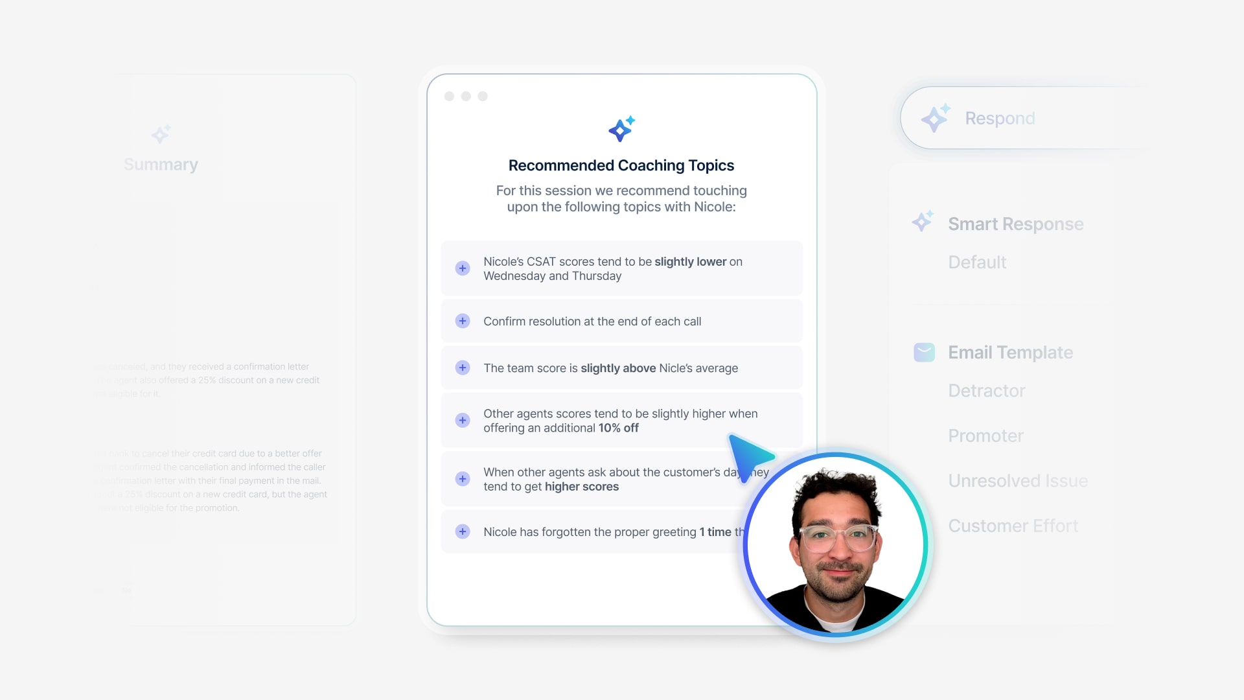The width and height of the screenshot is (1244, 700).
Task: Select the Unresolved Issue template
Action: 1017,481
